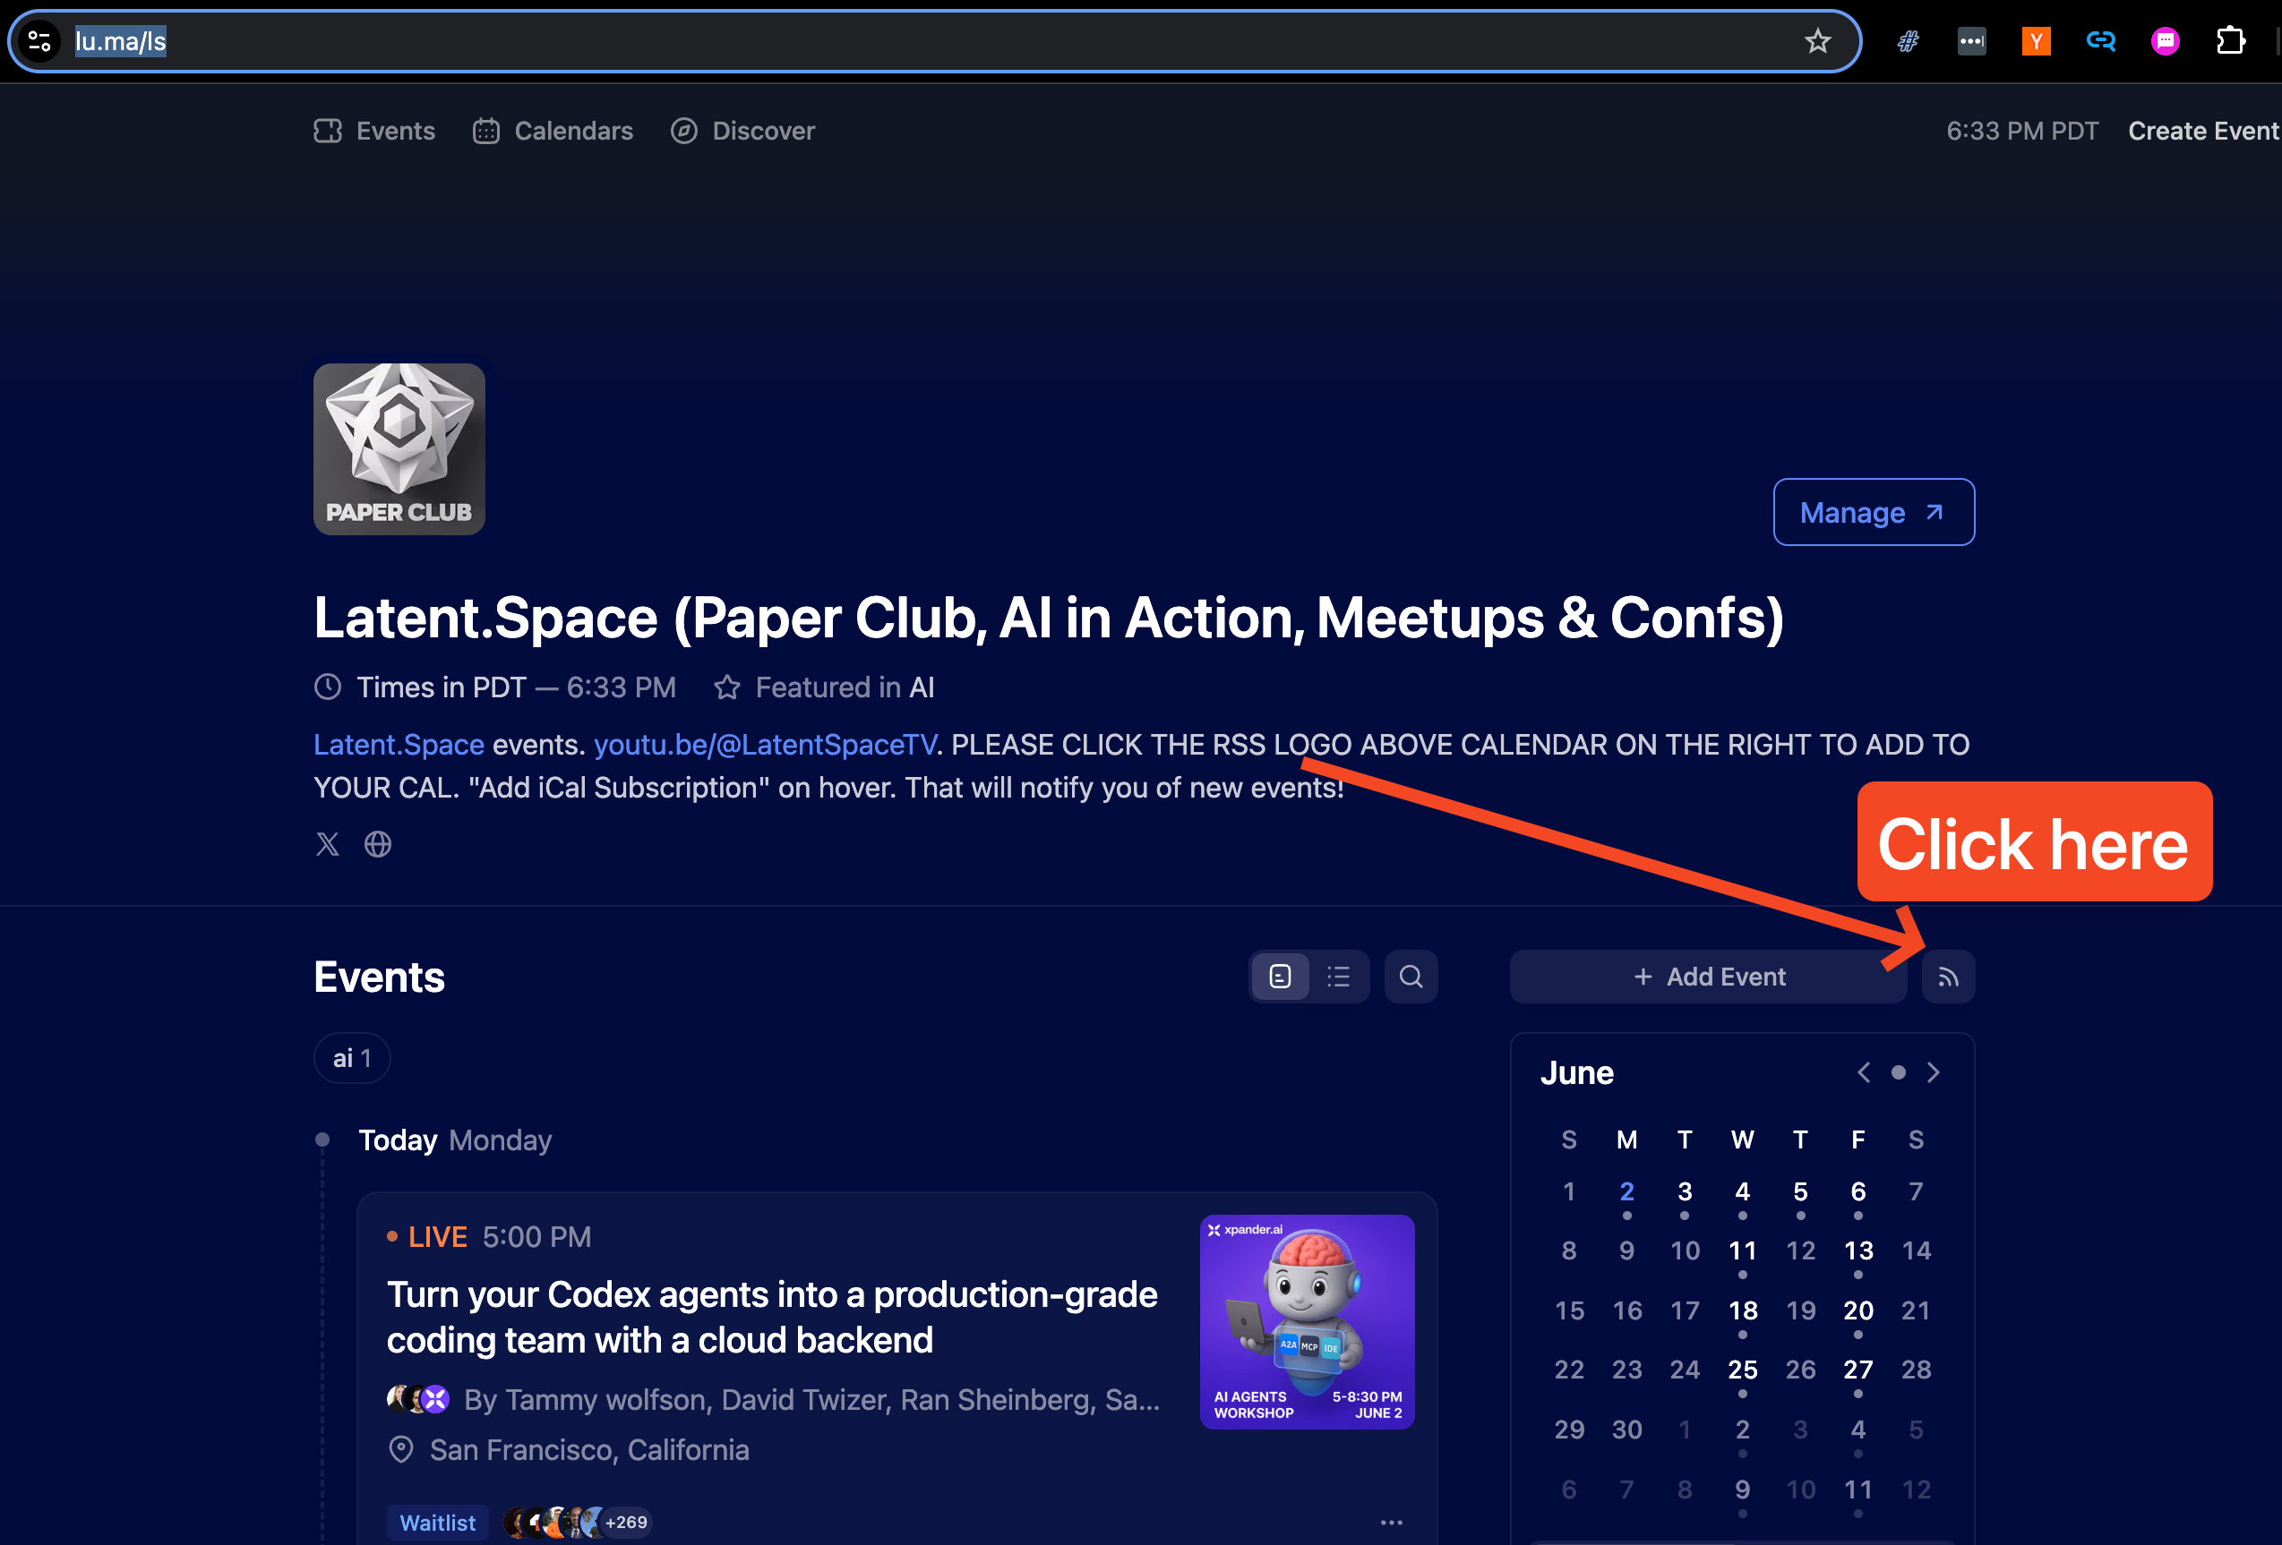2282x1545 pixels.
Task: Toggle the "ai 1" tag filter
Action: (x=352, y=1058)
